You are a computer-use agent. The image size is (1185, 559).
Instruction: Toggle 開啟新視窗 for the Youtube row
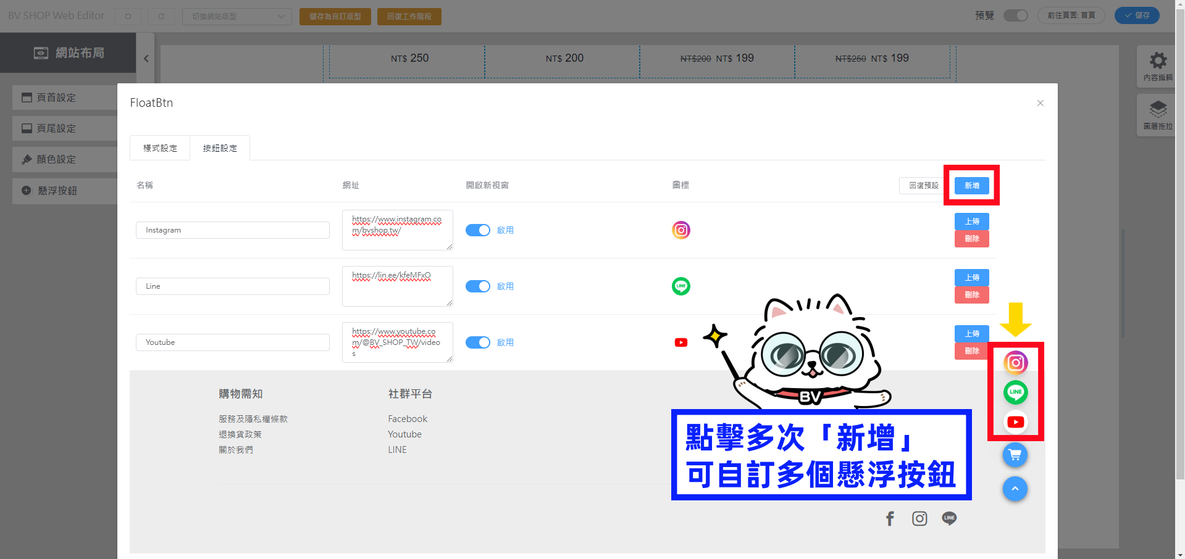tap(478, 342)
